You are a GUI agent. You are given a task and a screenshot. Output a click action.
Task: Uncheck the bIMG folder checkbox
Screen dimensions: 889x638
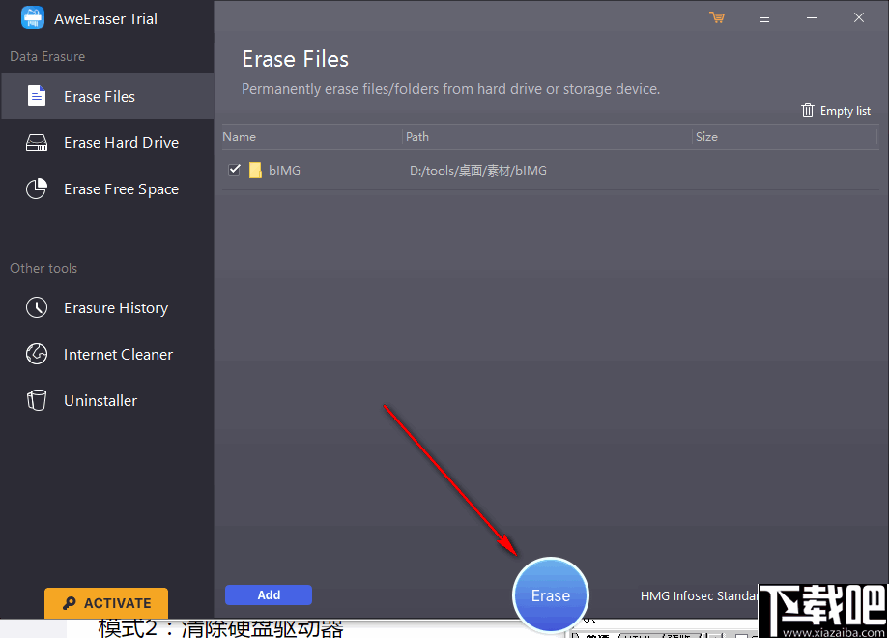[234, 170]
